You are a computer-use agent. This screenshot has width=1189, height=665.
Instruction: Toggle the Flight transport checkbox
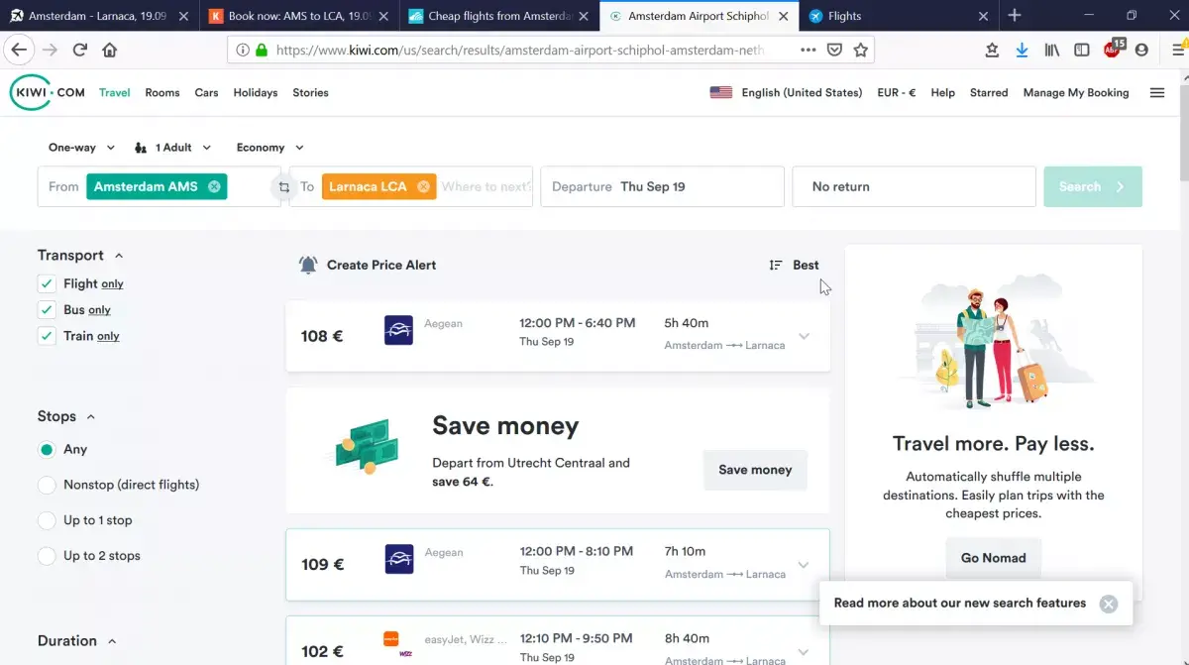point(47,283)
